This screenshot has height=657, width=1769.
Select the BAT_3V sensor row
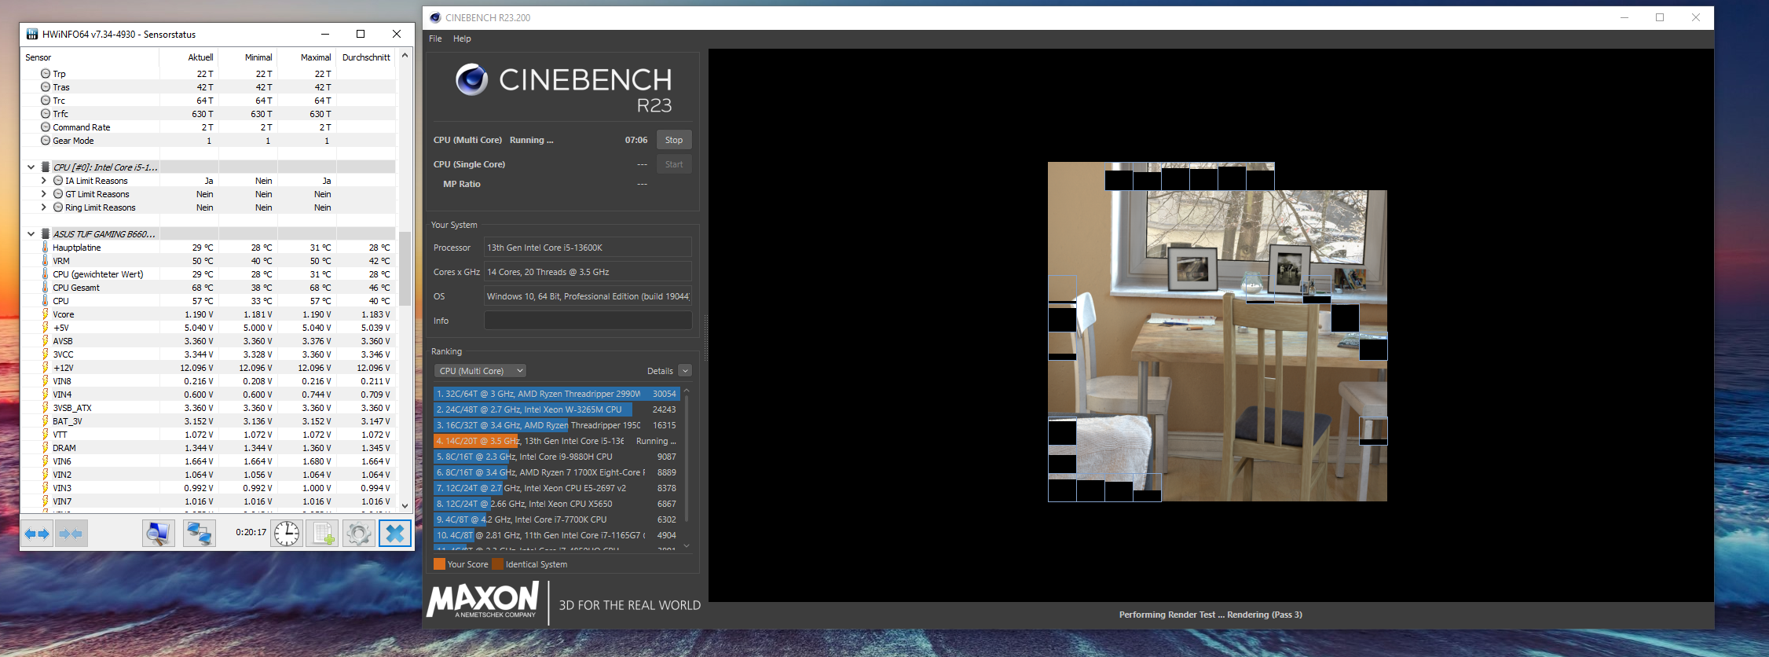click(208, 421)
